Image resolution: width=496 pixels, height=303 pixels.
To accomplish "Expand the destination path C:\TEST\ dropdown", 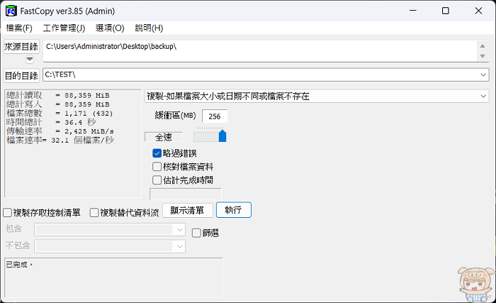I will [x=483, y=75].
